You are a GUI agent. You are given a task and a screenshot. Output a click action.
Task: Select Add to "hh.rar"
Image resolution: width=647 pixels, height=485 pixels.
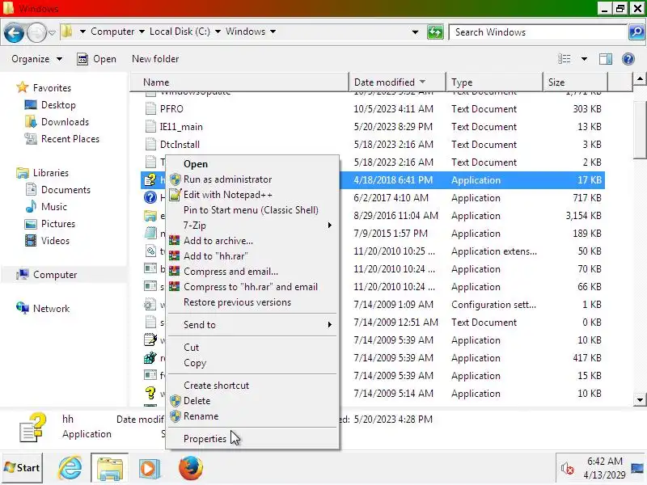click(252, 256)
